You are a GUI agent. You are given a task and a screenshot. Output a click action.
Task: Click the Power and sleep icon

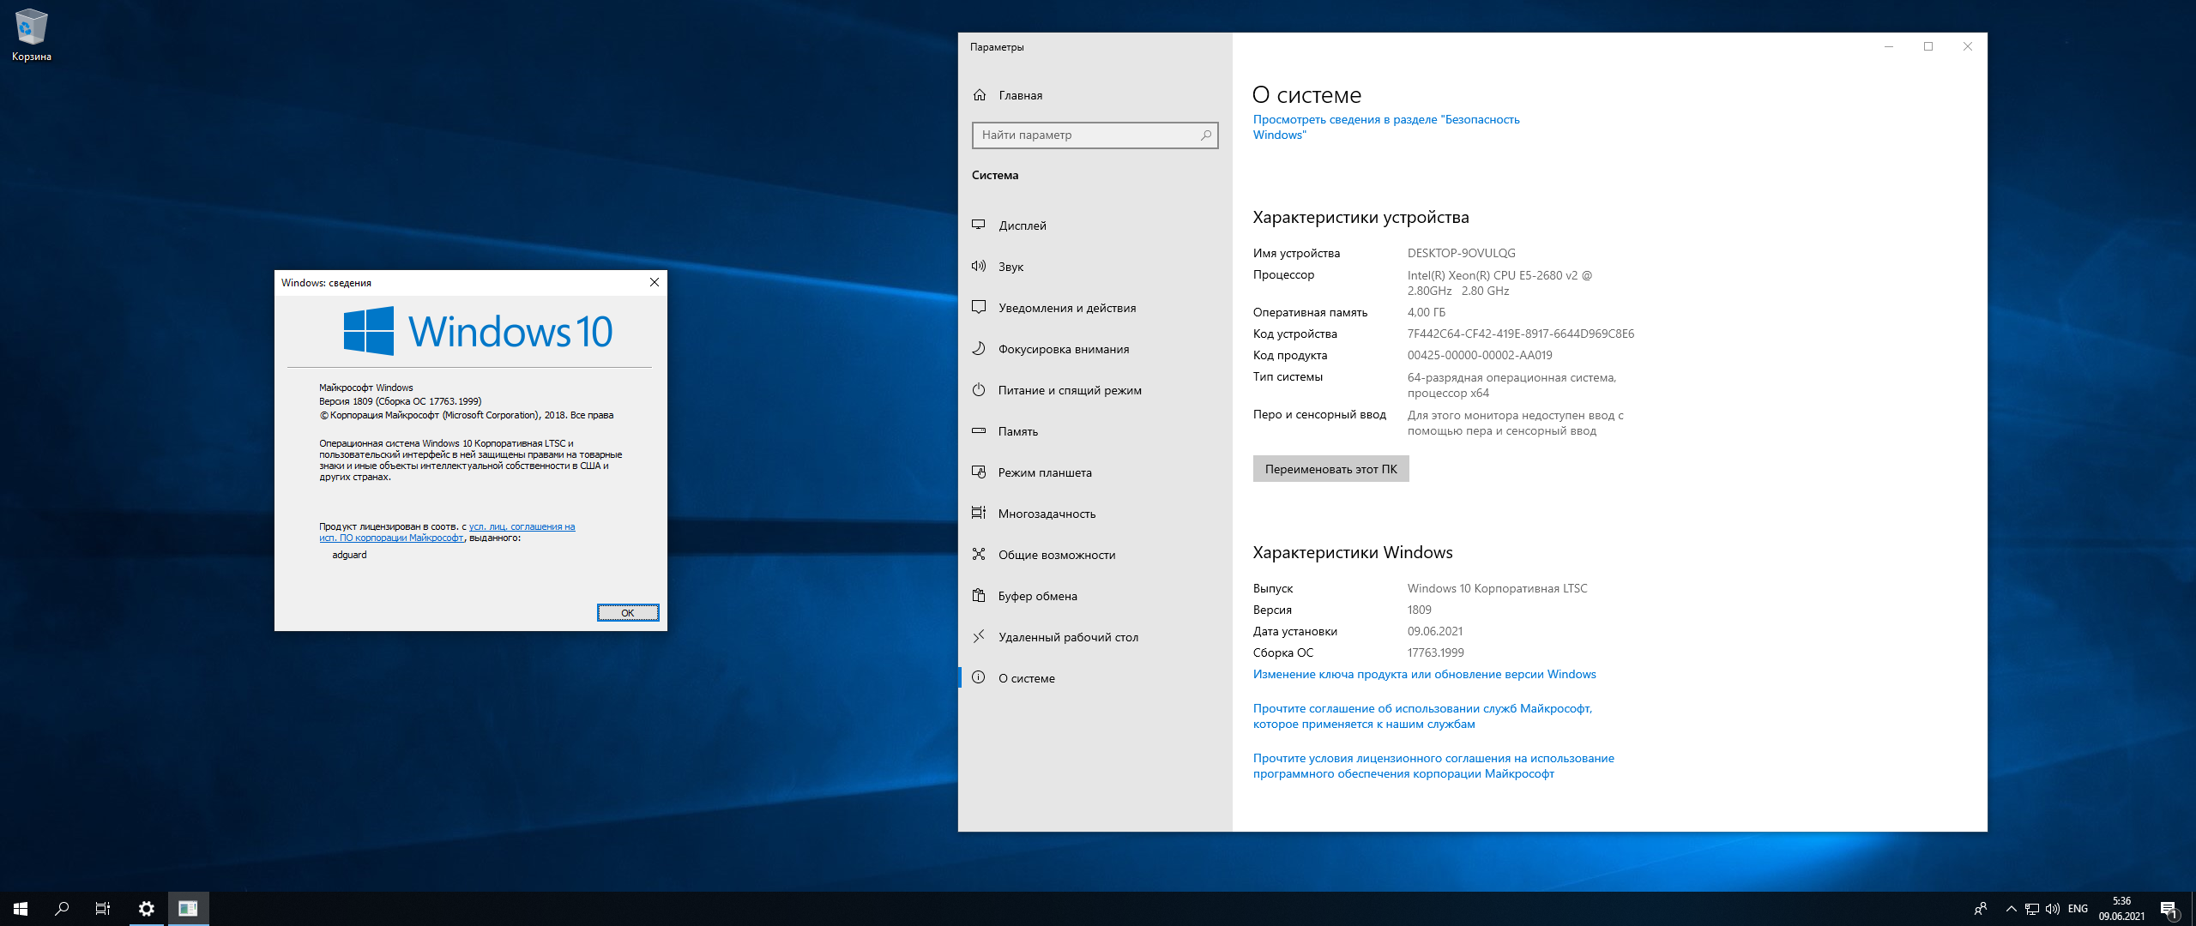(x=979, y=389)
